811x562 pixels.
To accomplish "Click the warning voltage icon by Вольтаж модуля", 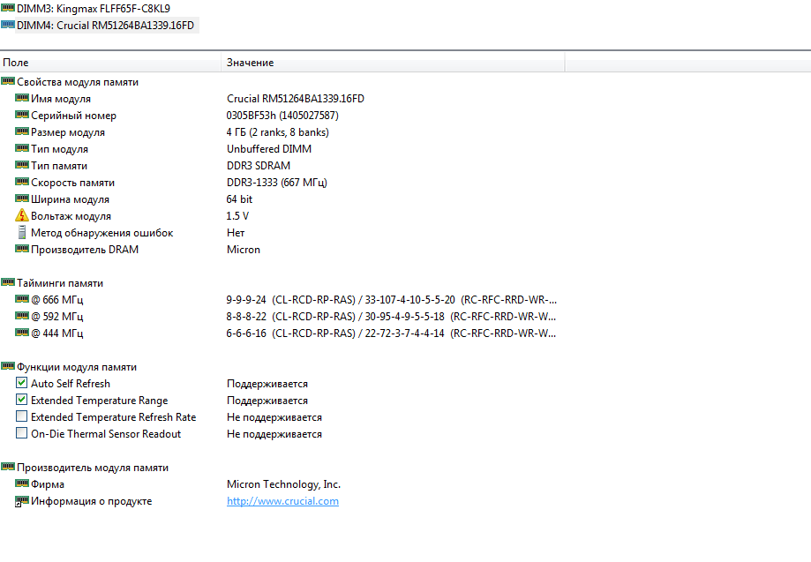I will [22, 215].
